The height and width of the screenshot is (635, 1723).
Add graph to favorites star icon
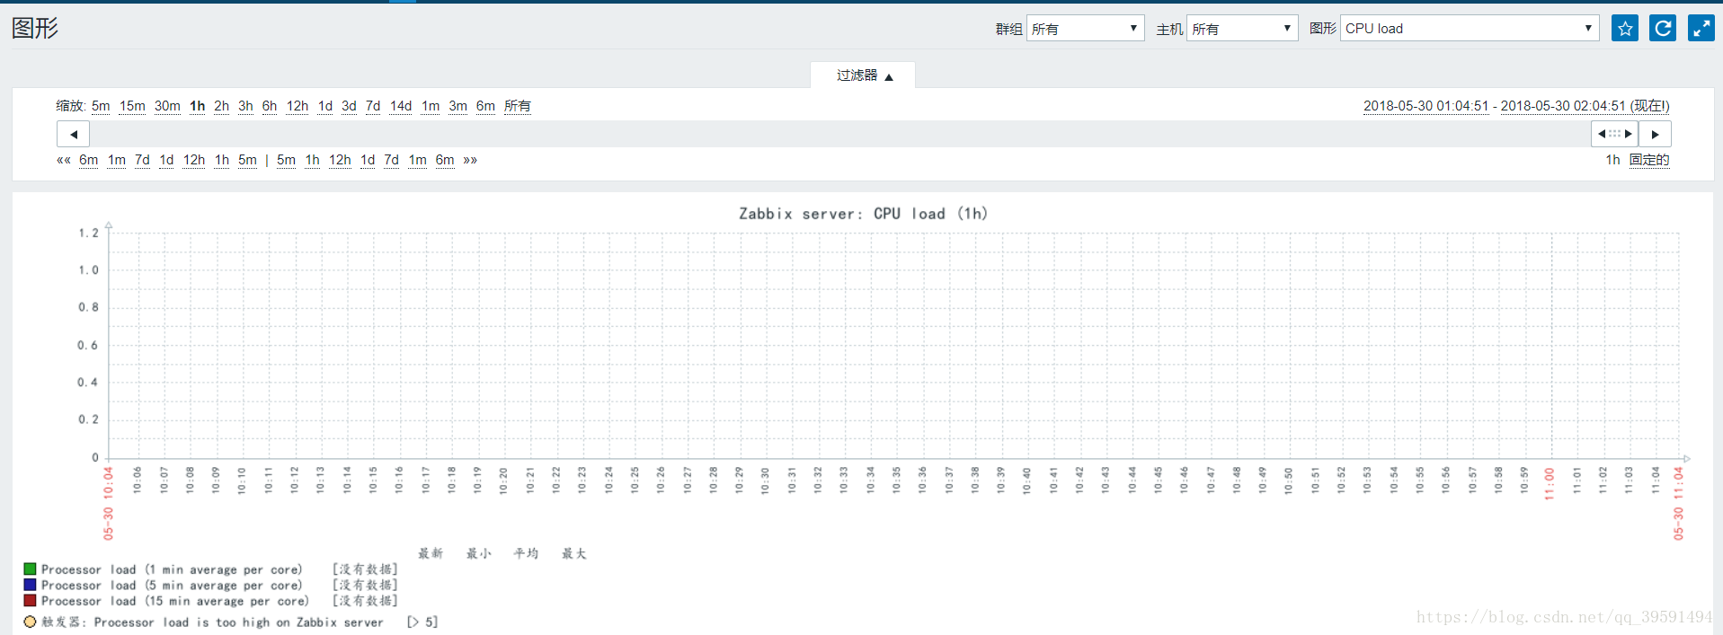1624,29
